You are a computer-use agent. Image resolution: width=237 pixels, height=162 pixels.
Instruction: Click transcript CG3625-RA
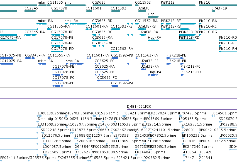(x=100, y=40)
